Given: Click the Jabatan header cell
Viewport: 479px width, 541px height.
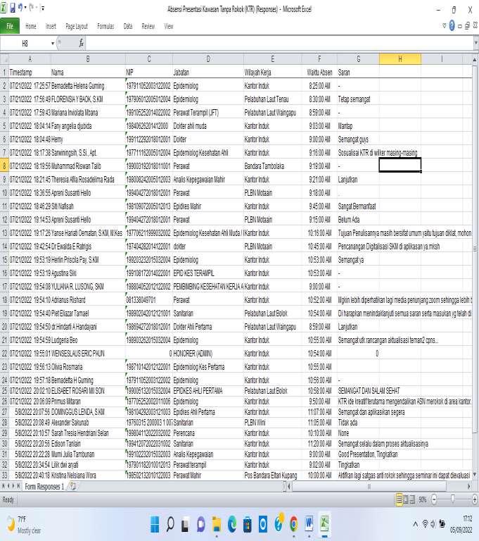Looking at the screenshot, I should tap(208, 73).
